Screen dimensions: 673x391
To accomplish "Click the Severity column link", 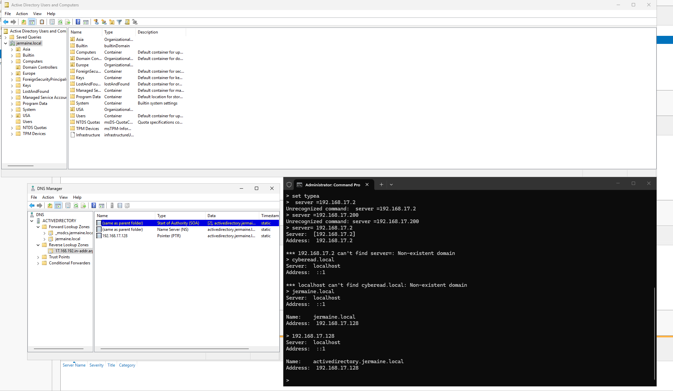I will pos(96,365).
